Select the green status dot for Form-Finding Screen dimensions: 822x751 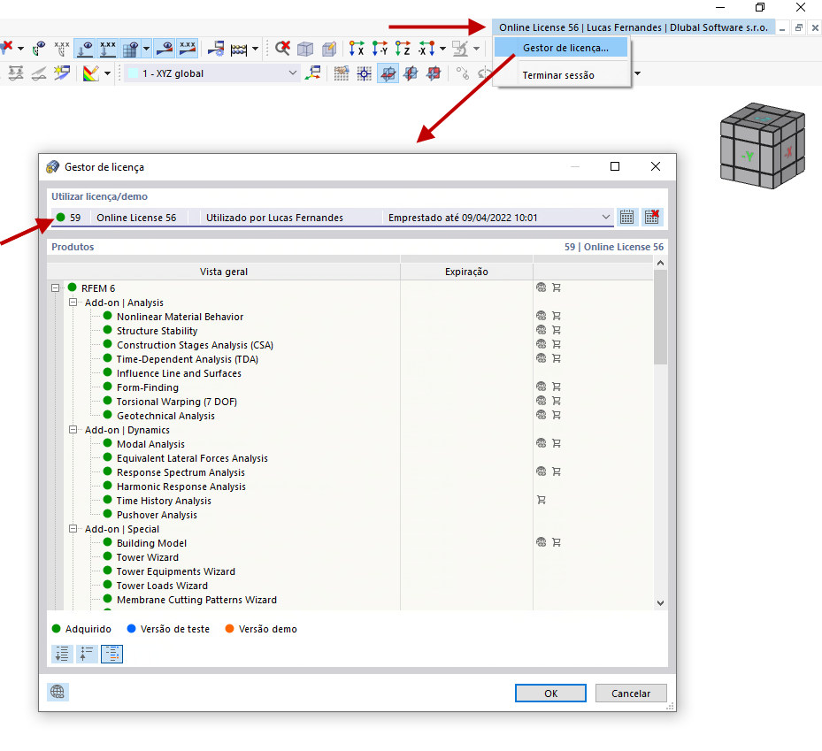pos(105,387)
